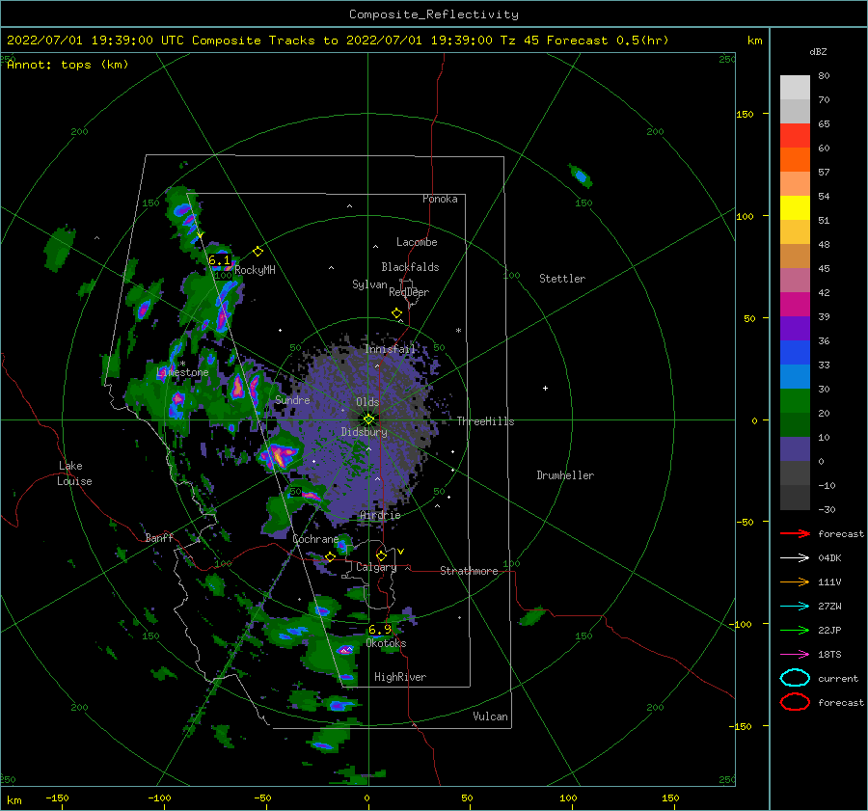This screenshot has width=868, height=811.
Task: Click the yellow diamond marker below RedDeer
Action: point(397,313)
